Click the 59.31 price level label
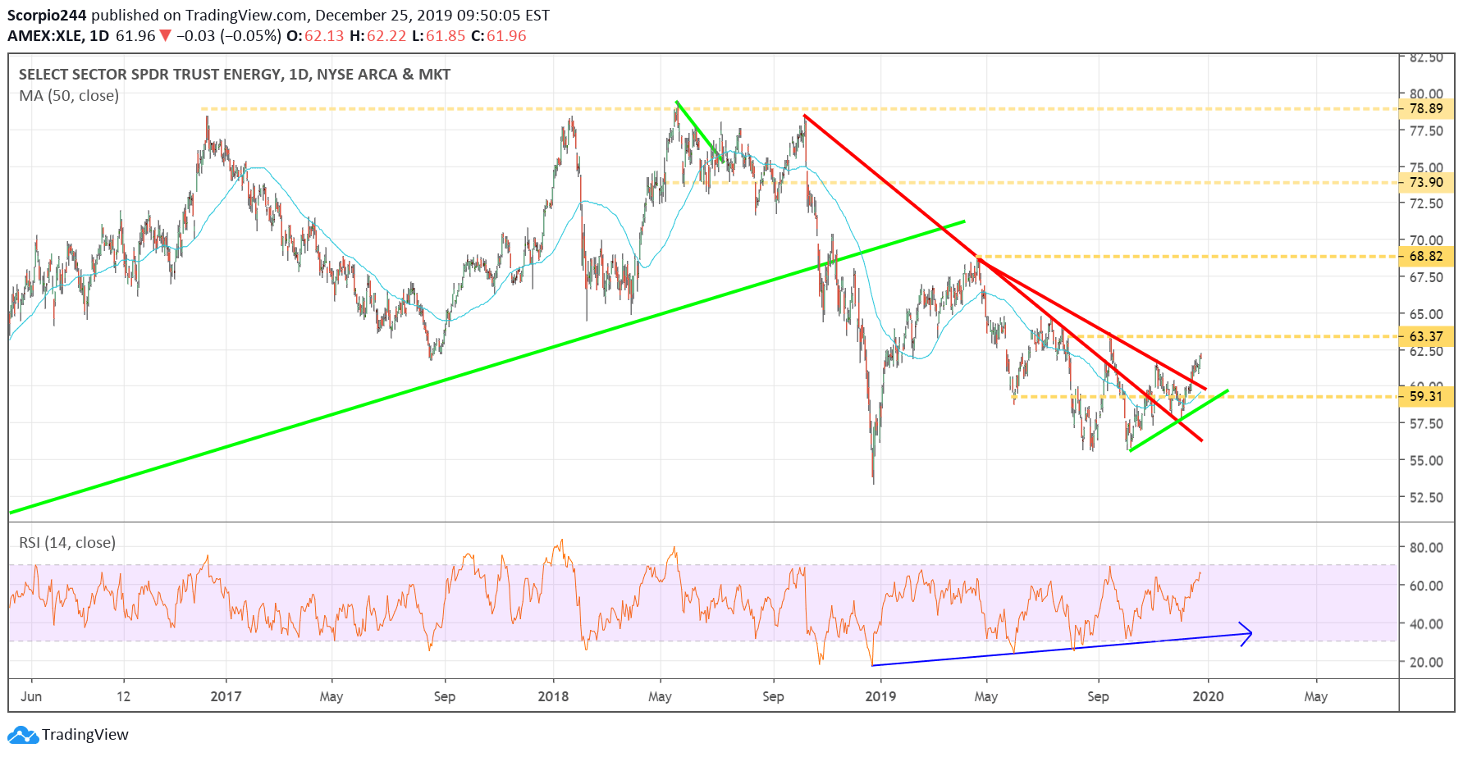The width and height of the screenshot is (1463, 757). pos(1426,397)
